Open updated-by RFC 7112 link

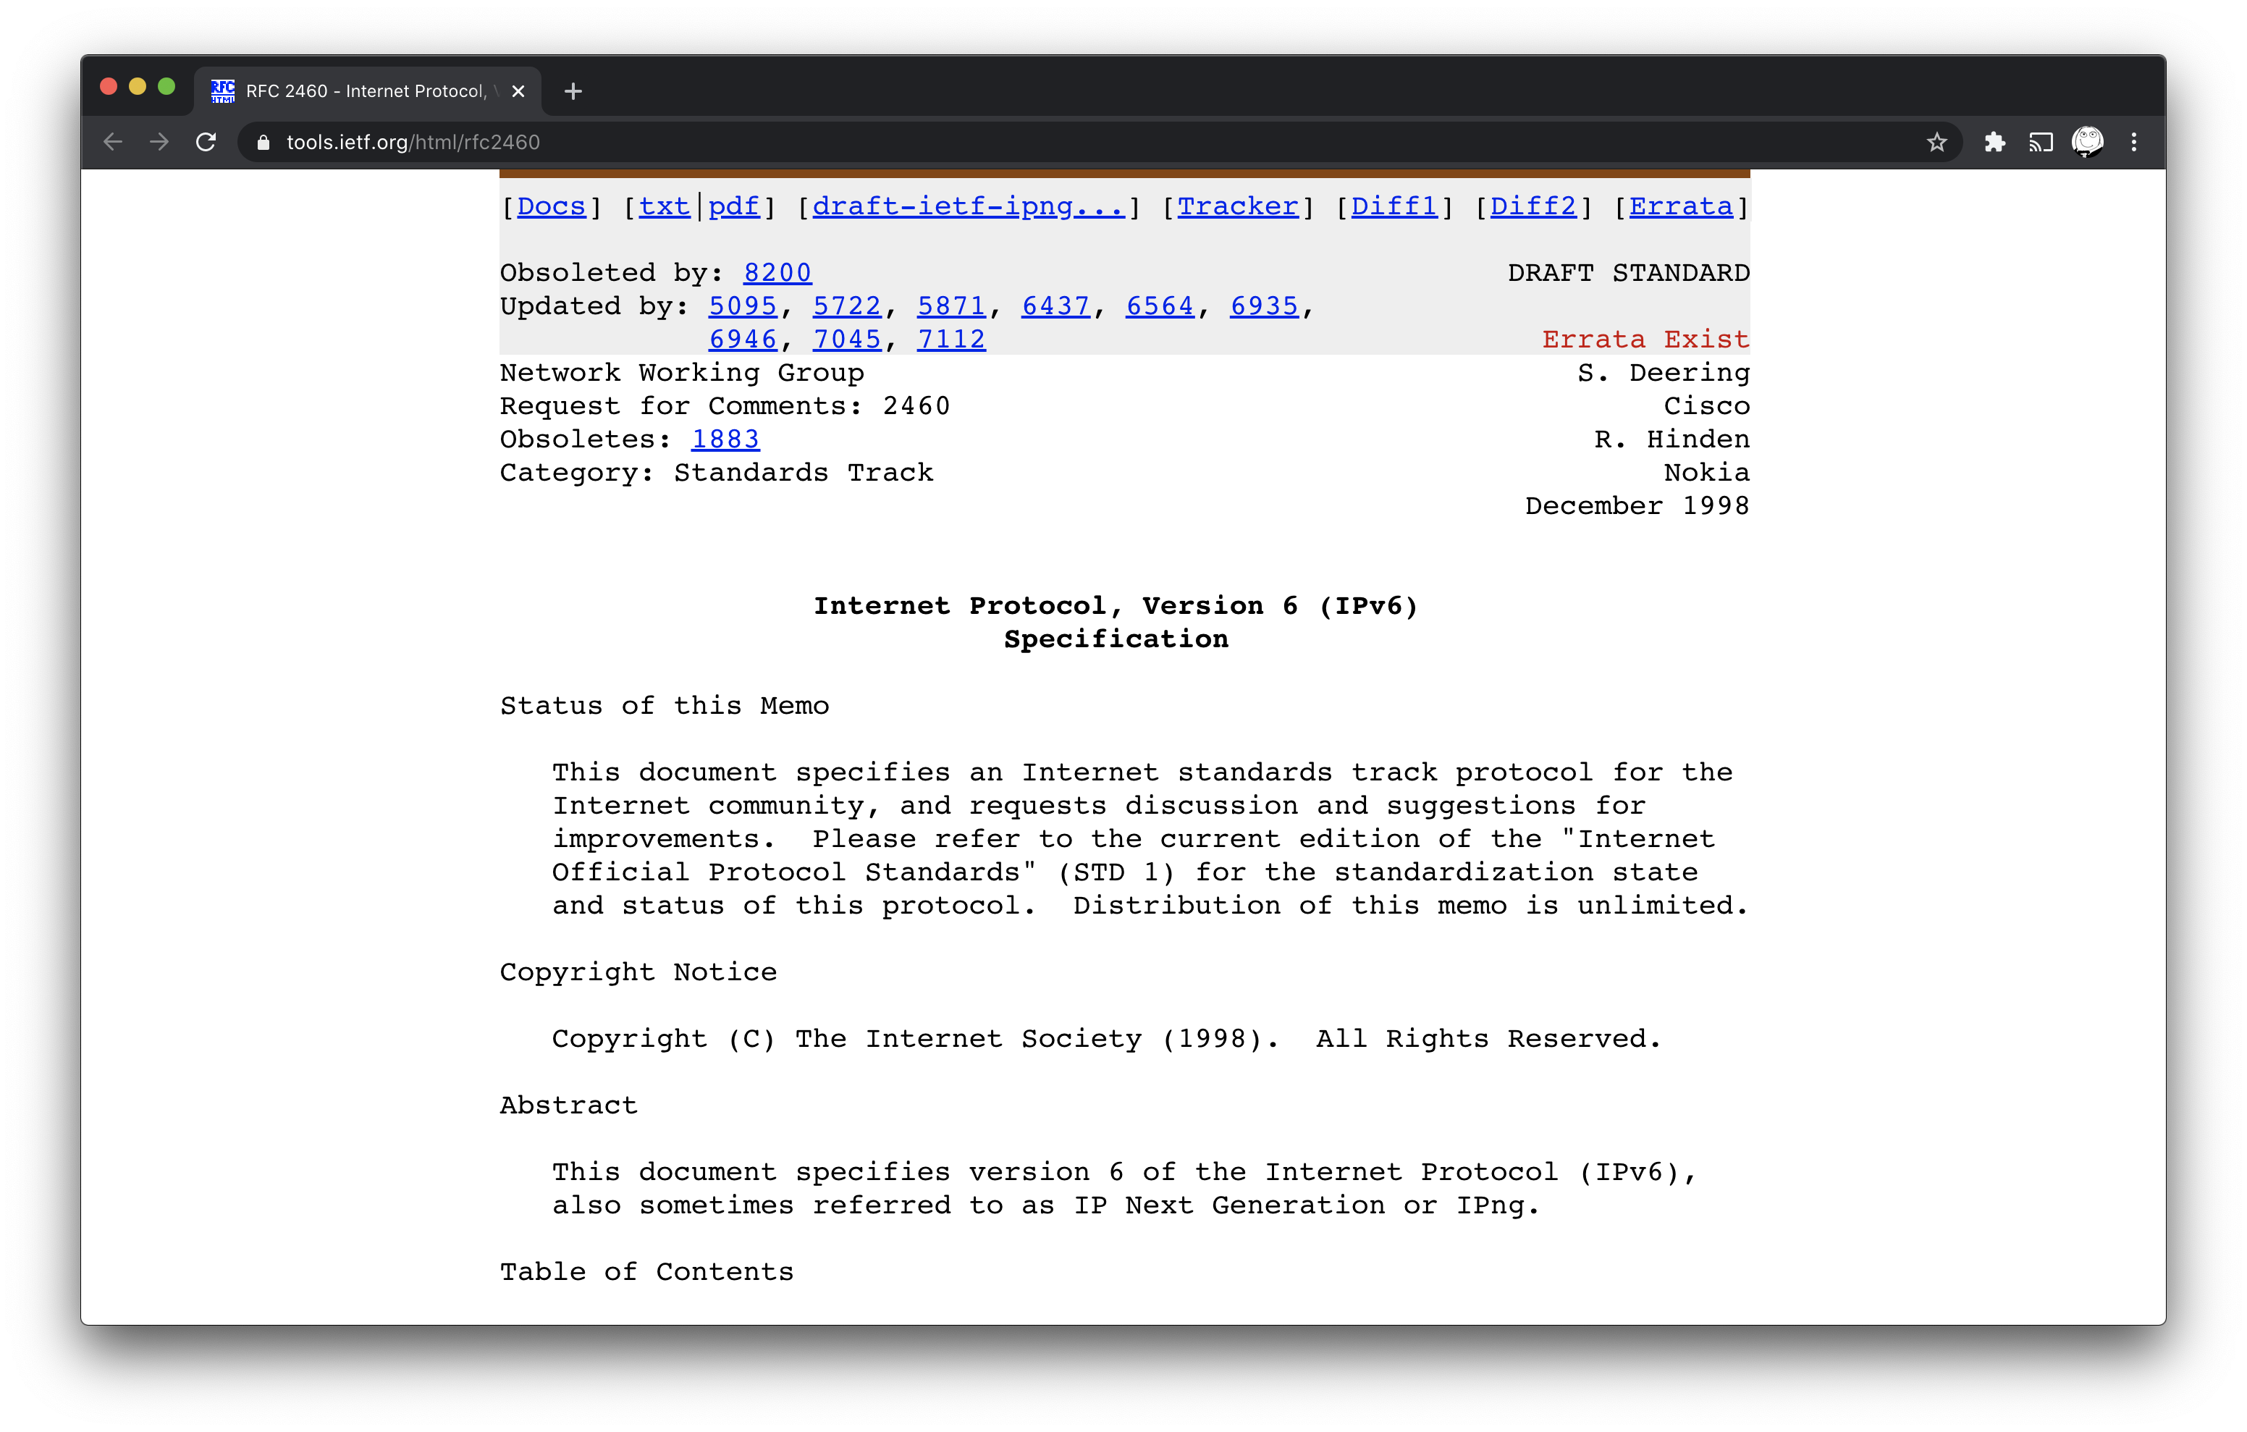click(950, 339)
